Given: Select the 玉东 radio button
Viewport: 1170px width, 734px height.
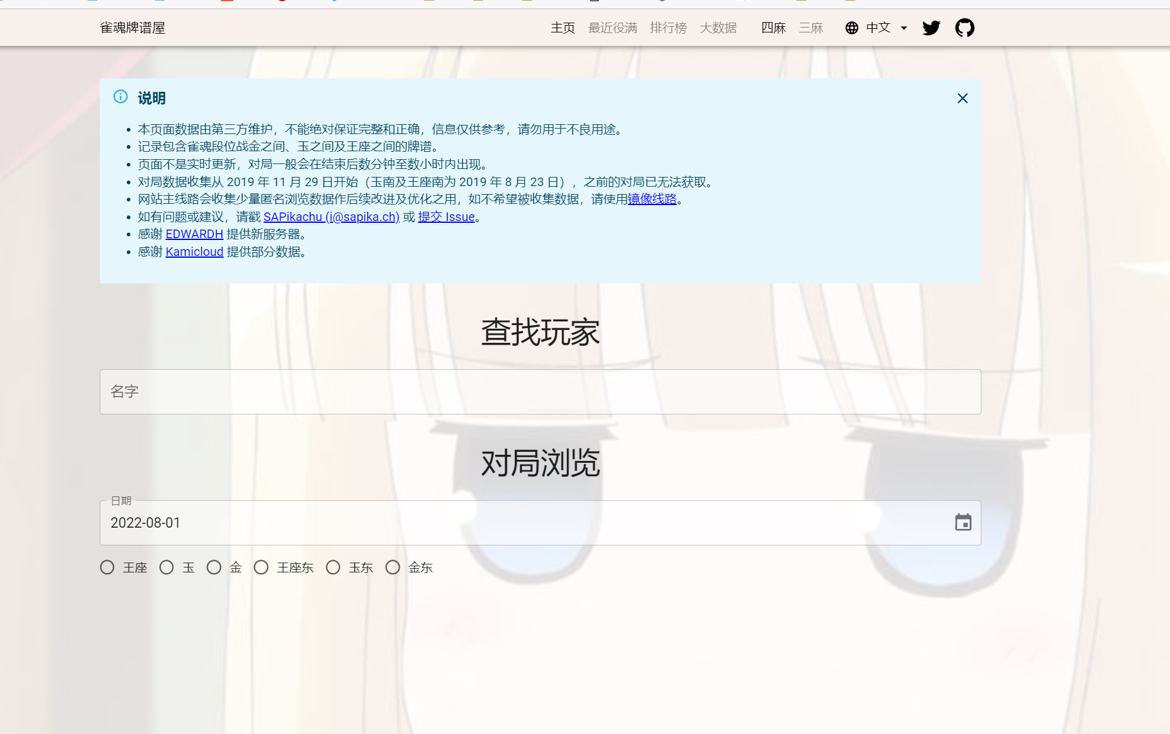Looking at the screenshot, I should pyautogui.click(x=333, y=567).
